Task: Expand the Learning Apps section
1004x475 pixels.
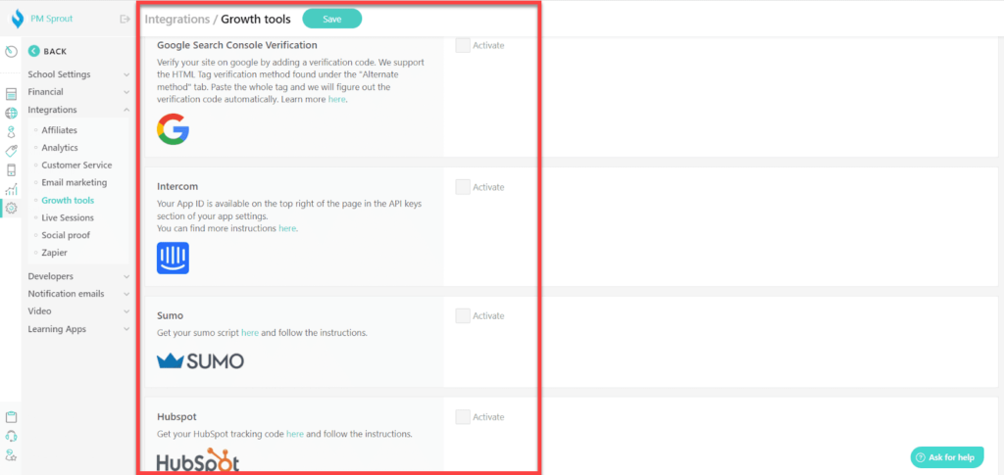Action: pyautogui.click(x=78, y=329)
